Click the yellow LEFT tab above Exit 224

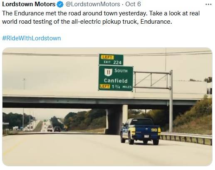click(x=107, y=57)
